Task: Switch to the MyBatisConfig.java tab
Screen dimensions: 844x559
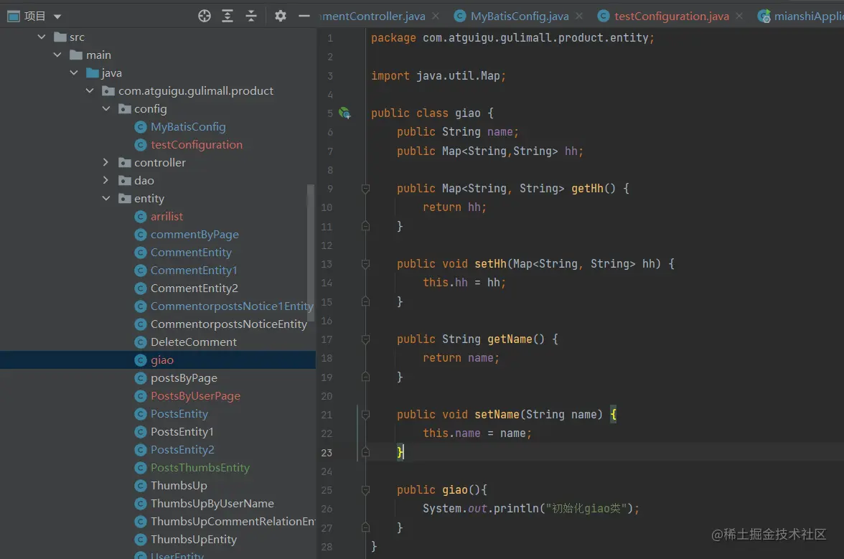Action: point(520,16)
